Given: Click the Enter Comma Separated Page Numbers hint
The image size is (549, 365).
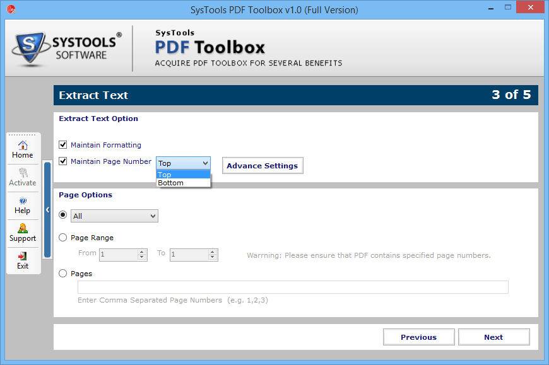Looking at the screenshot, I should click(173, 300).
